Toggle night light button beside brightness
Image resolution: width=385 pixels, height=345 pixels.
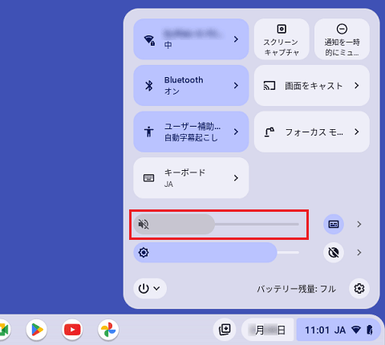coord(334,253)
